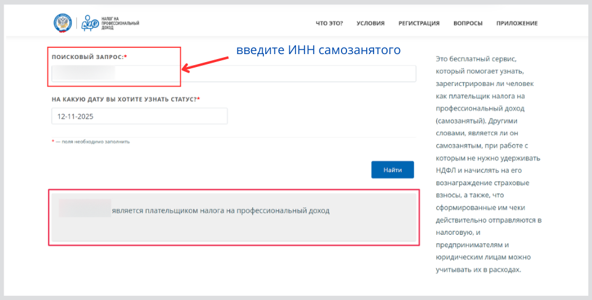Navigate to the 'Вопросы' section

(468, 23)
